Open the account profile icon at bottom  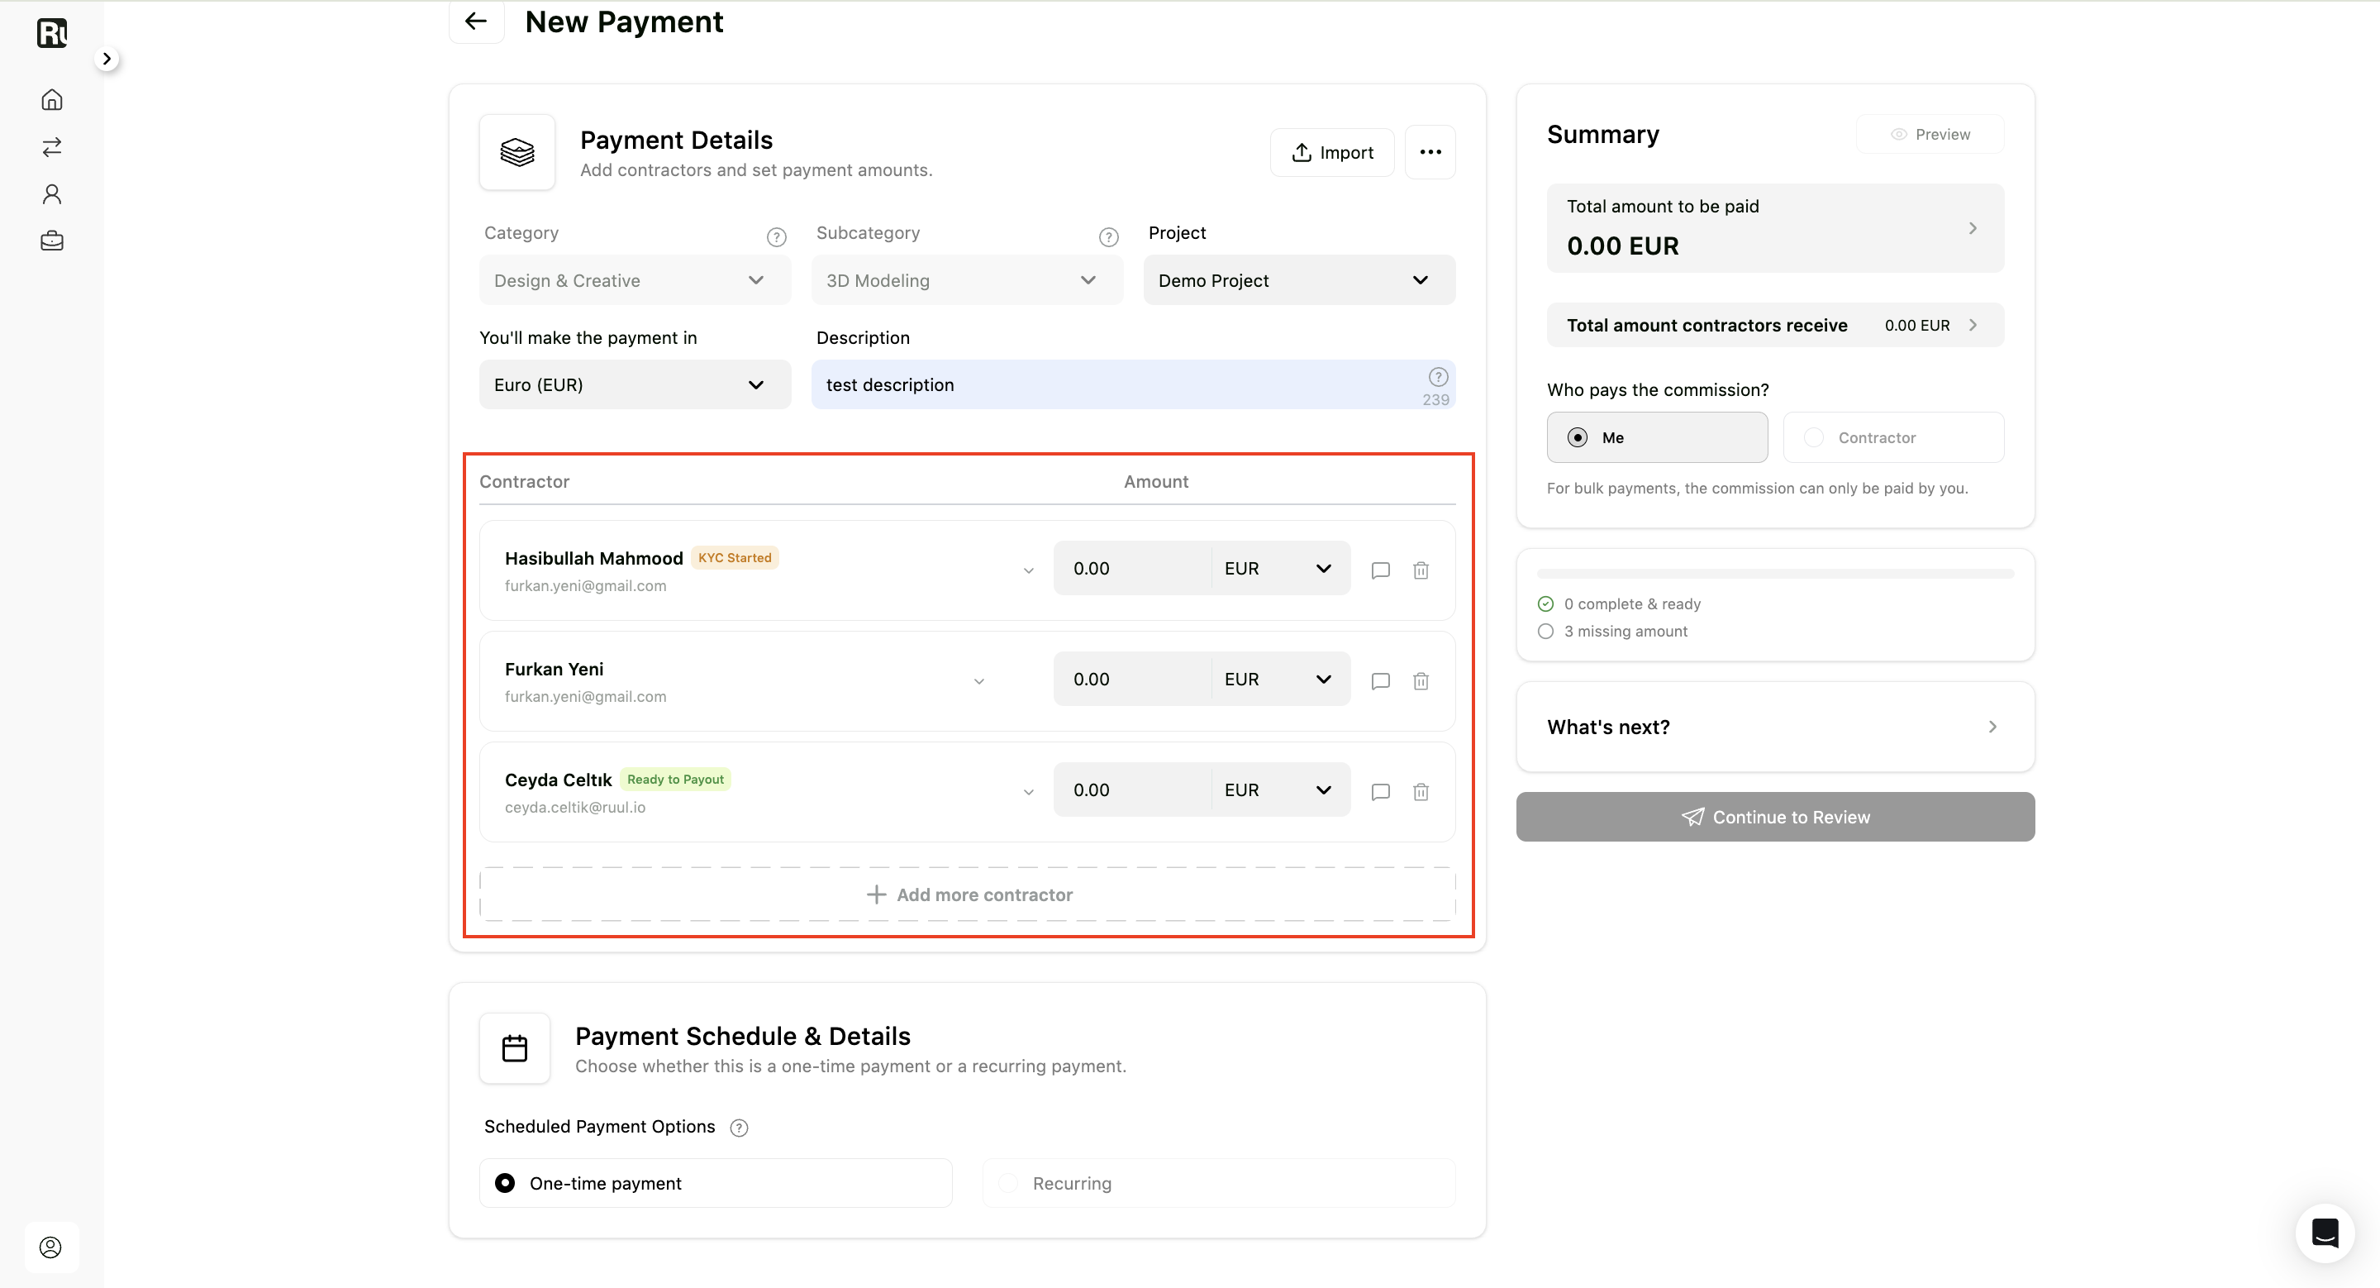pyautogui.click(x=50, y=1247)
